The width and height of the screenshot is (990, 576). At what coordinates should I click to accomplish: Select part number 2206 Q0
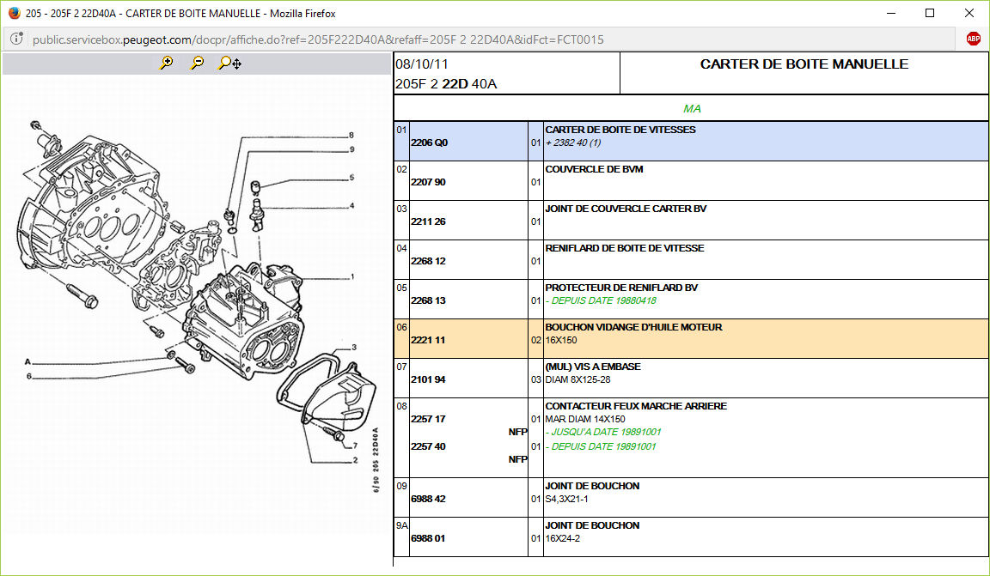click(430, 142)
